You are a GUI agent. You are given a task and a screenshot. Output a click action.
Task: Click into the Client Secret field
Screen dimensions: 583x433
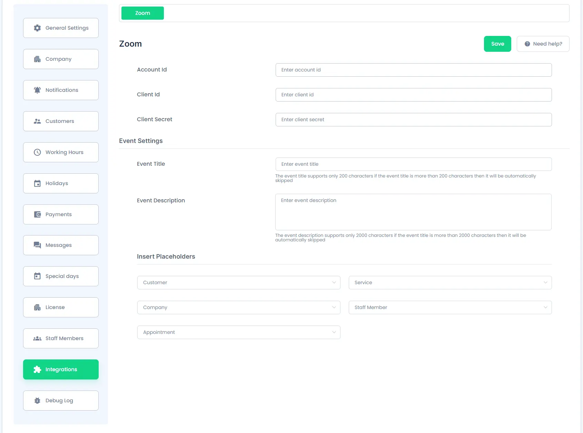coord(414,119)
